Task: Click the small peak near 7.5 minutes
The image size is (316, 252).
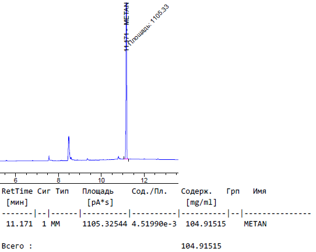Action: [49, 158]
